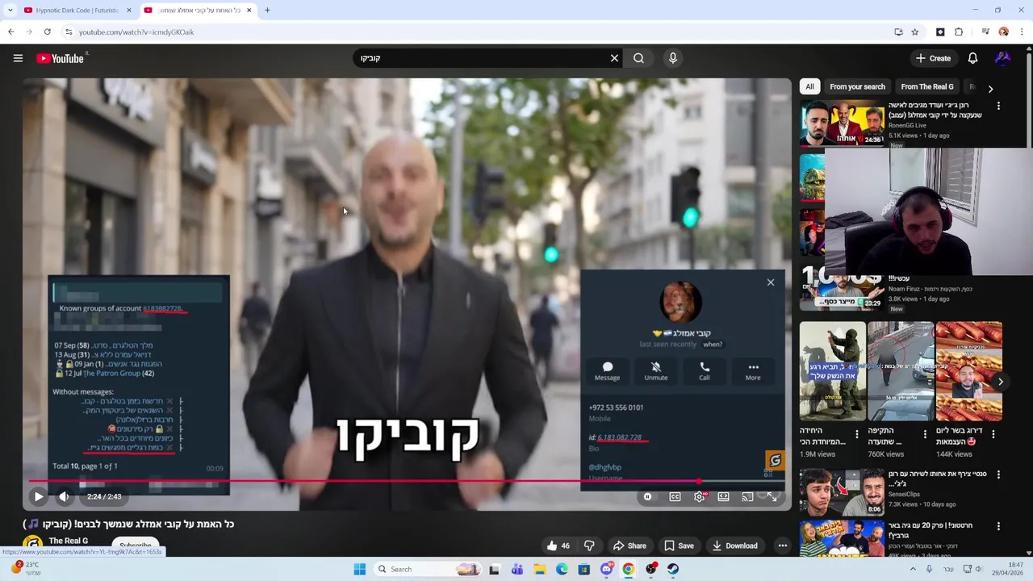Open options for the 144K views Short

993,434
